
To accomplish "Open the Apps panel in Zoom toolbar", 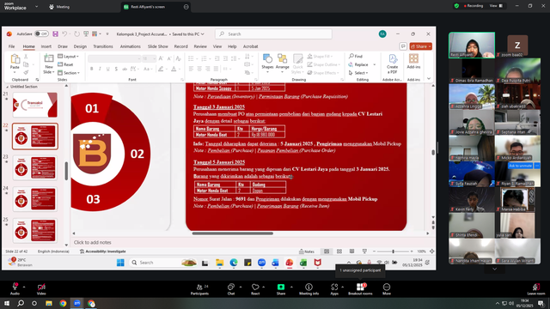I will (x=334, y=289).
